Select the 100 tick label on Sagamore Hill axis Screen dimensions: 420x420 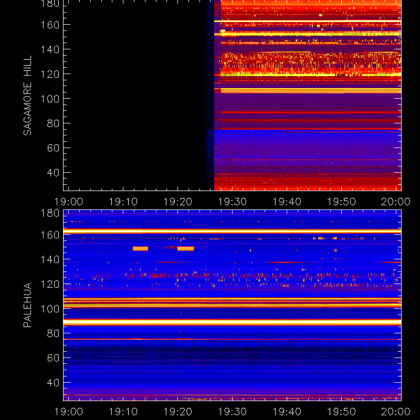point(50,99)
